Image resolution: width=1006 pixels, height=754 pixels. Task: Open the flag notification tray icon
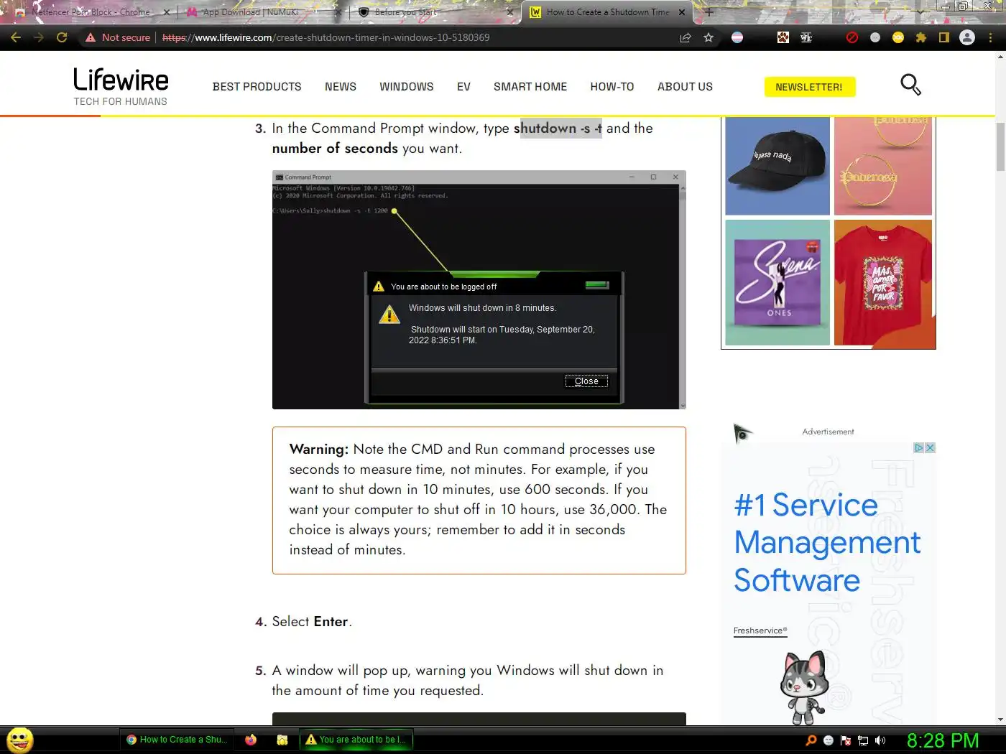click(846, 740)
